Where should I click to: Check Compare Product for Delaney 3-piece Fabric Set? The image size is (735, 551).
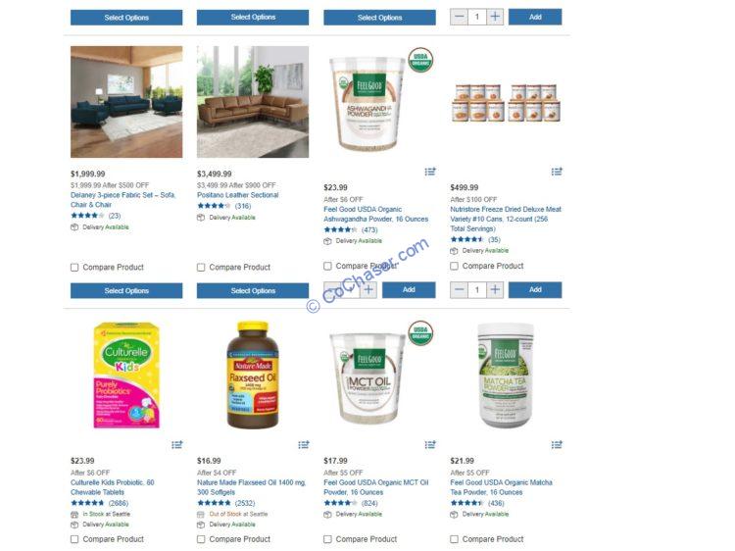point(74,268)
